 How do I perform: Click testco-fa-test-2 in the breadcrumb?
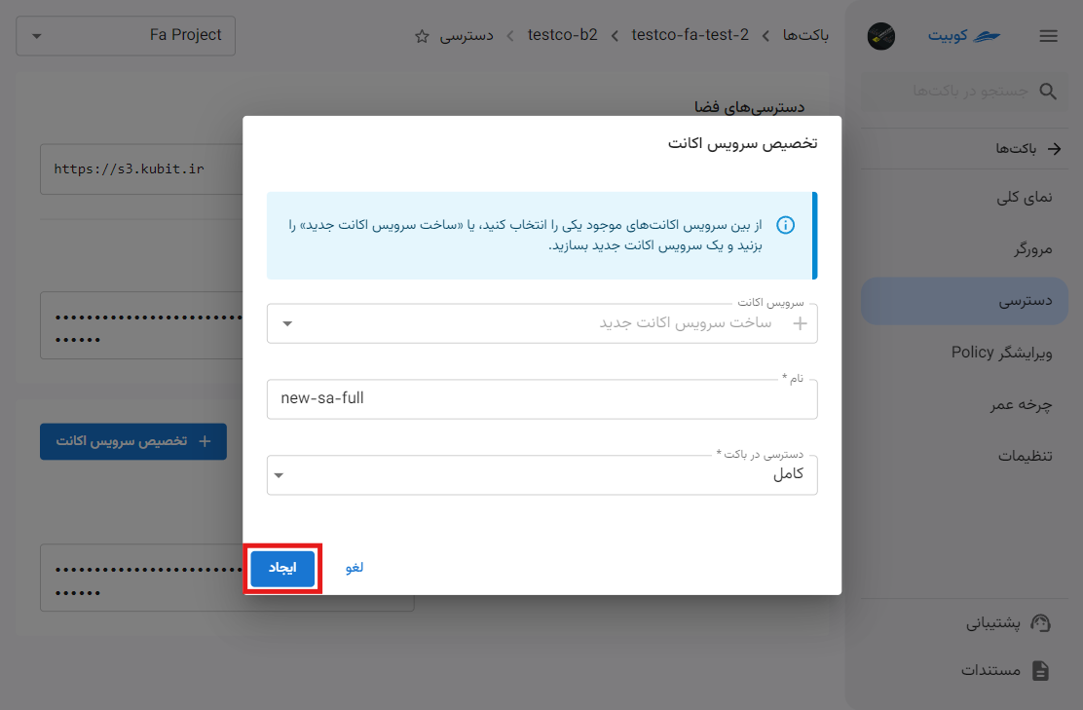pos(690,35)
